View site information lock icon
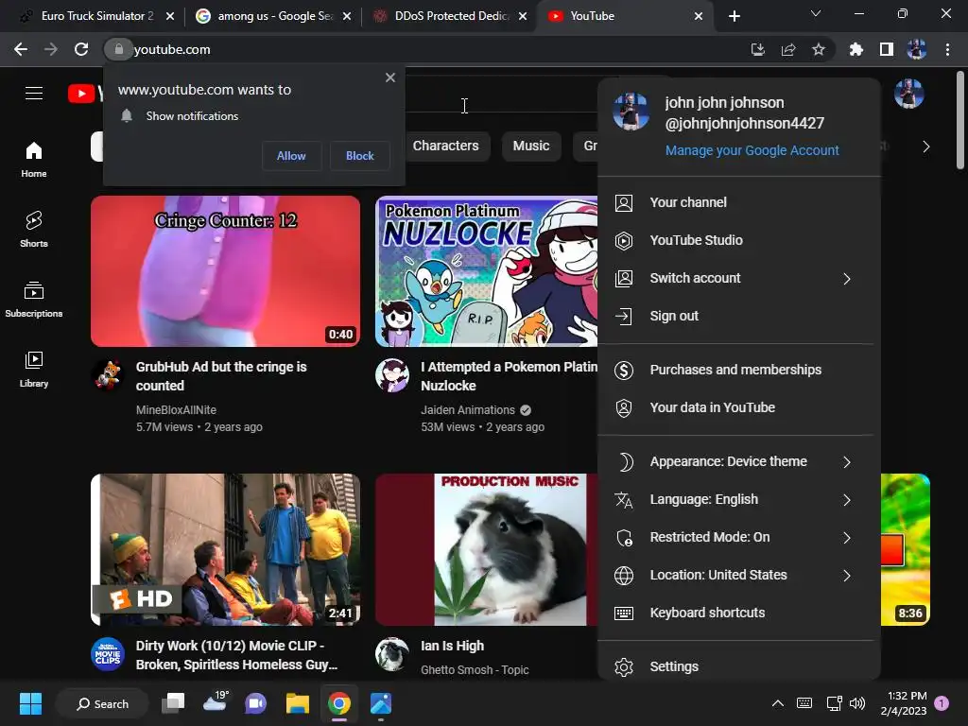This screenshot has width=968, height=726. point(118,49)
